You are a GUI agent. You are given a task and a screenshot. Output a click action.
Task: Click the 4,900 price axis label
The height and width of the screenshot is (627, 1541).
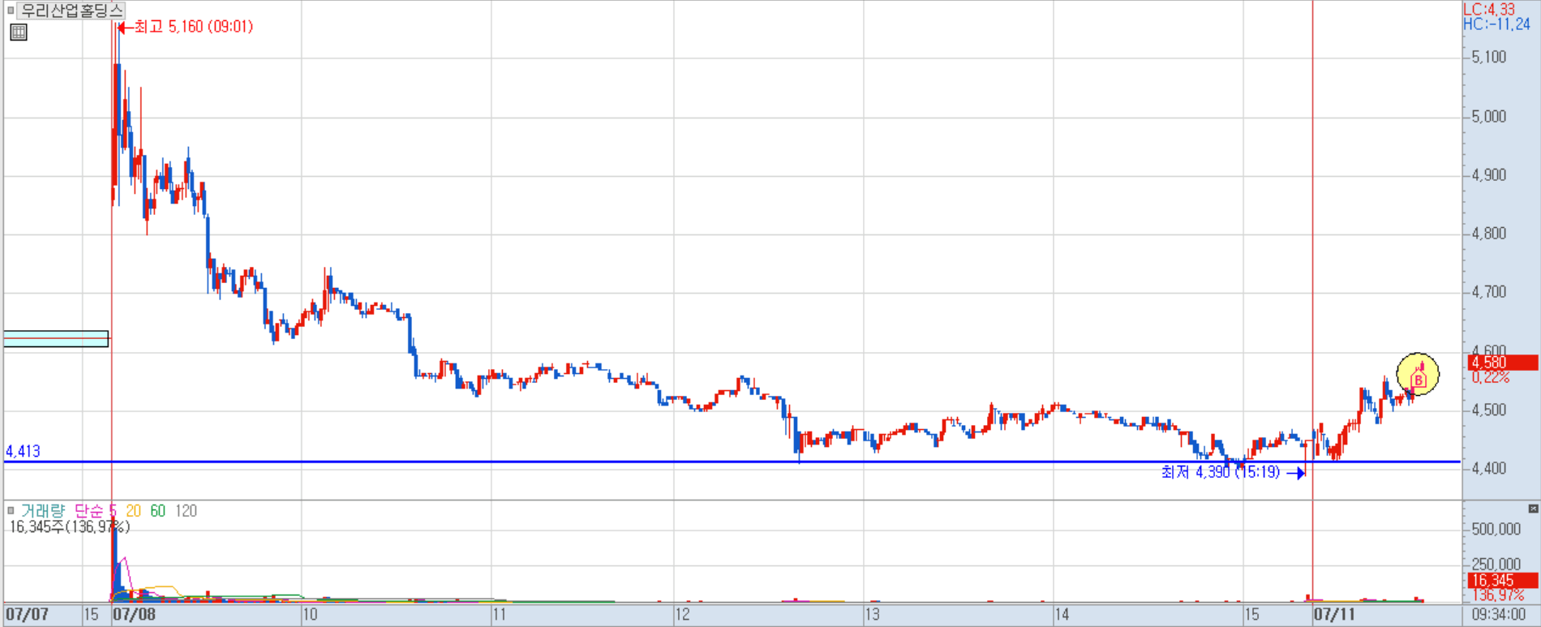[1489, 175]
